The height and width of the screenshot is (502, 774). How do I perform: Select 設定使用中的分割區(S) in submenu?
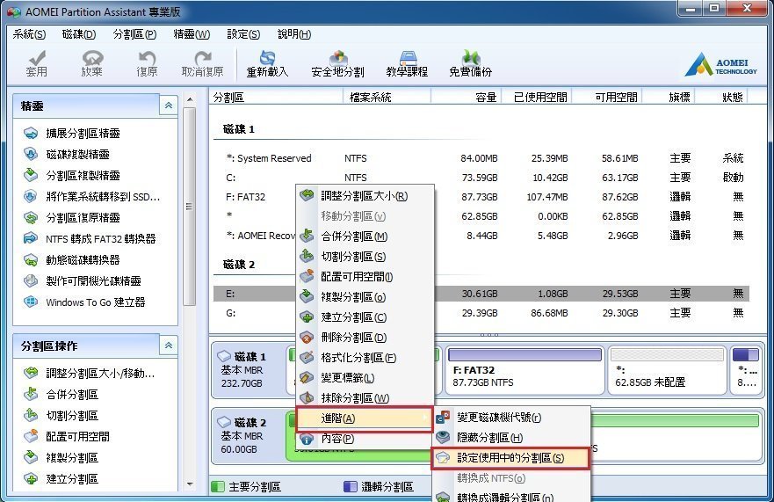click(x=510, y=458)
